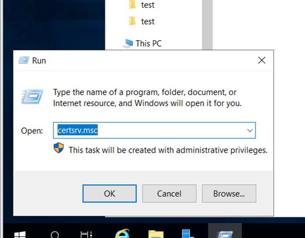Expand the Open command history dropdown
Image resolution: width=305 pixels, height=238 pixels.
pos(250,130)
